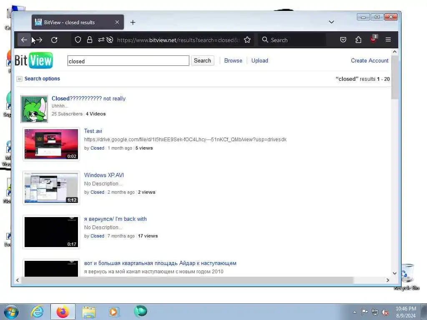Click the uBlock Origin extension icon
Screen dimensions: 427x320
point(373,40)
